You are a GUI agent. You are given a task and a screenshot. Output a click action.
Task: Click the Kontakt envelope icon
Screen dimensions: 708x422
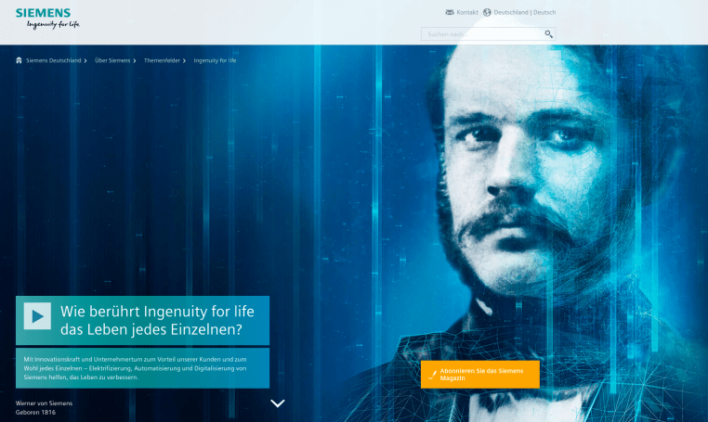click(450, 12)
